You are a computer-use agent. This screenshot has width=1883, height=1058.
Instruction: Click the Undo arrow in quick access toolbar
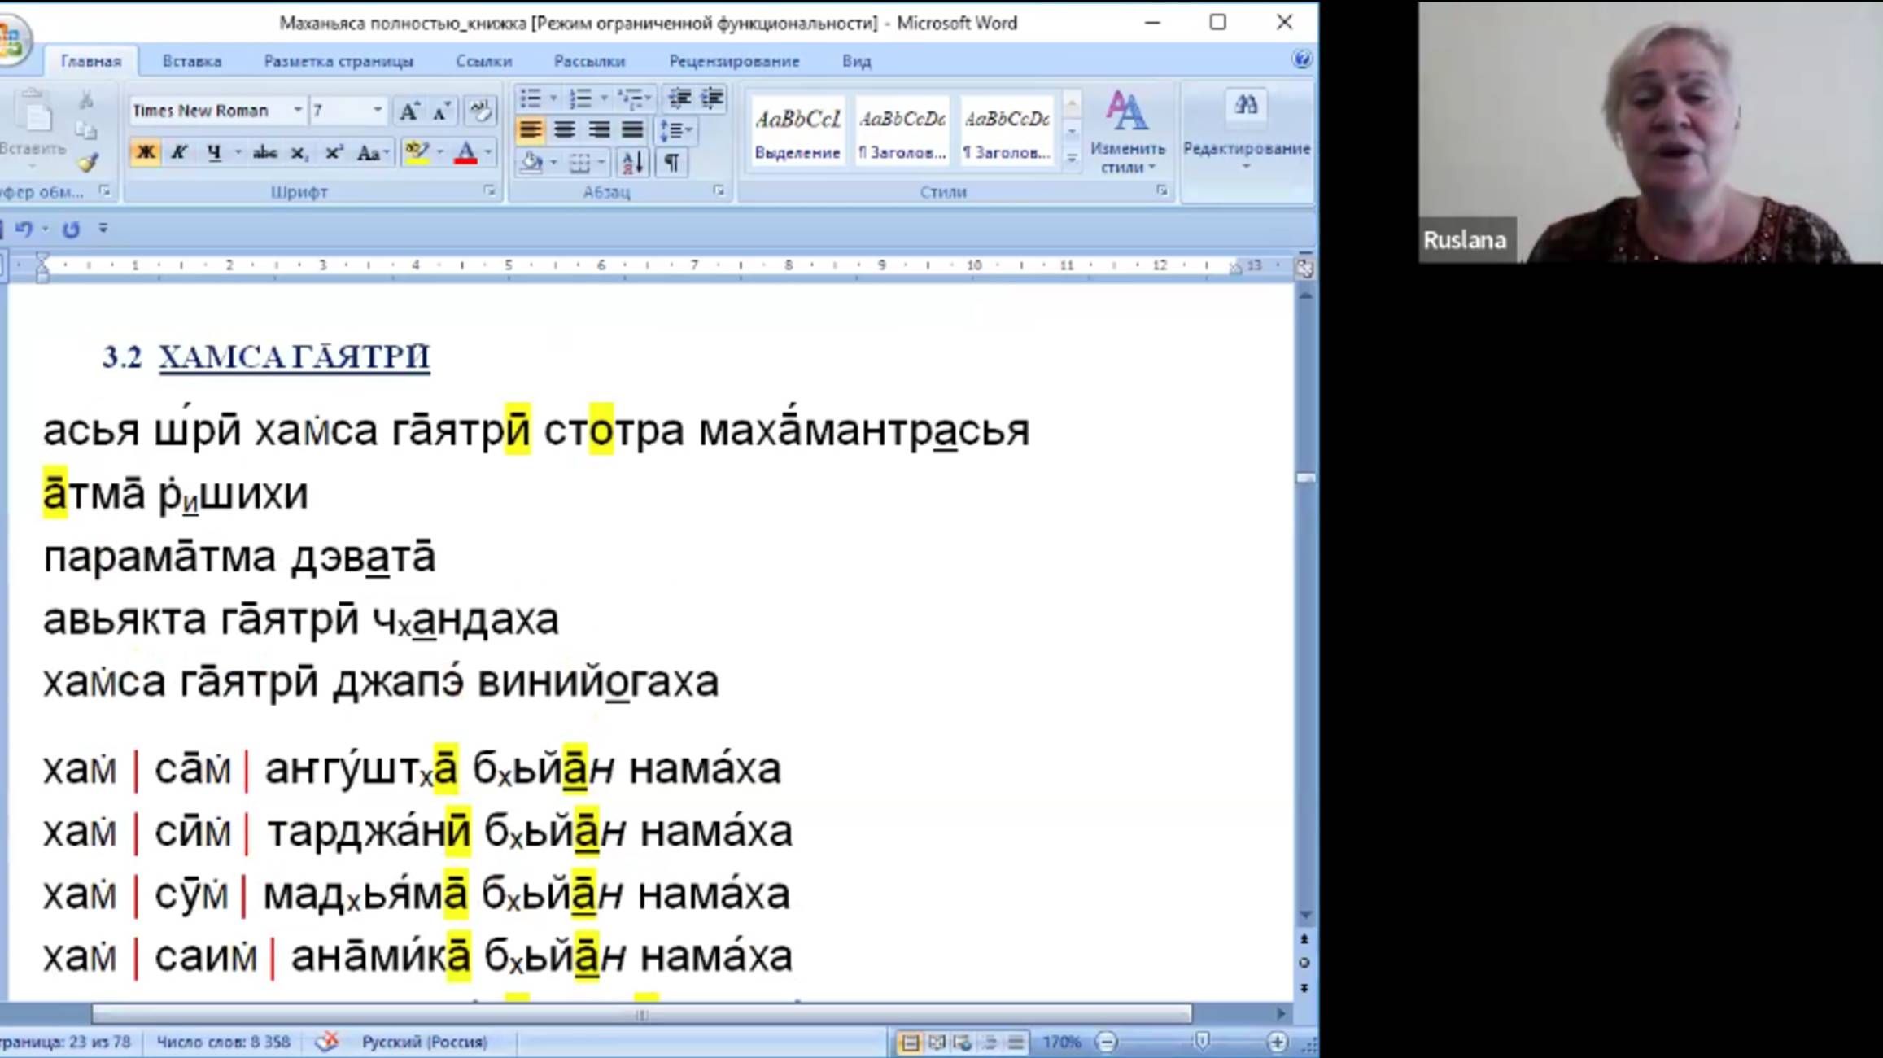point(24,230)
